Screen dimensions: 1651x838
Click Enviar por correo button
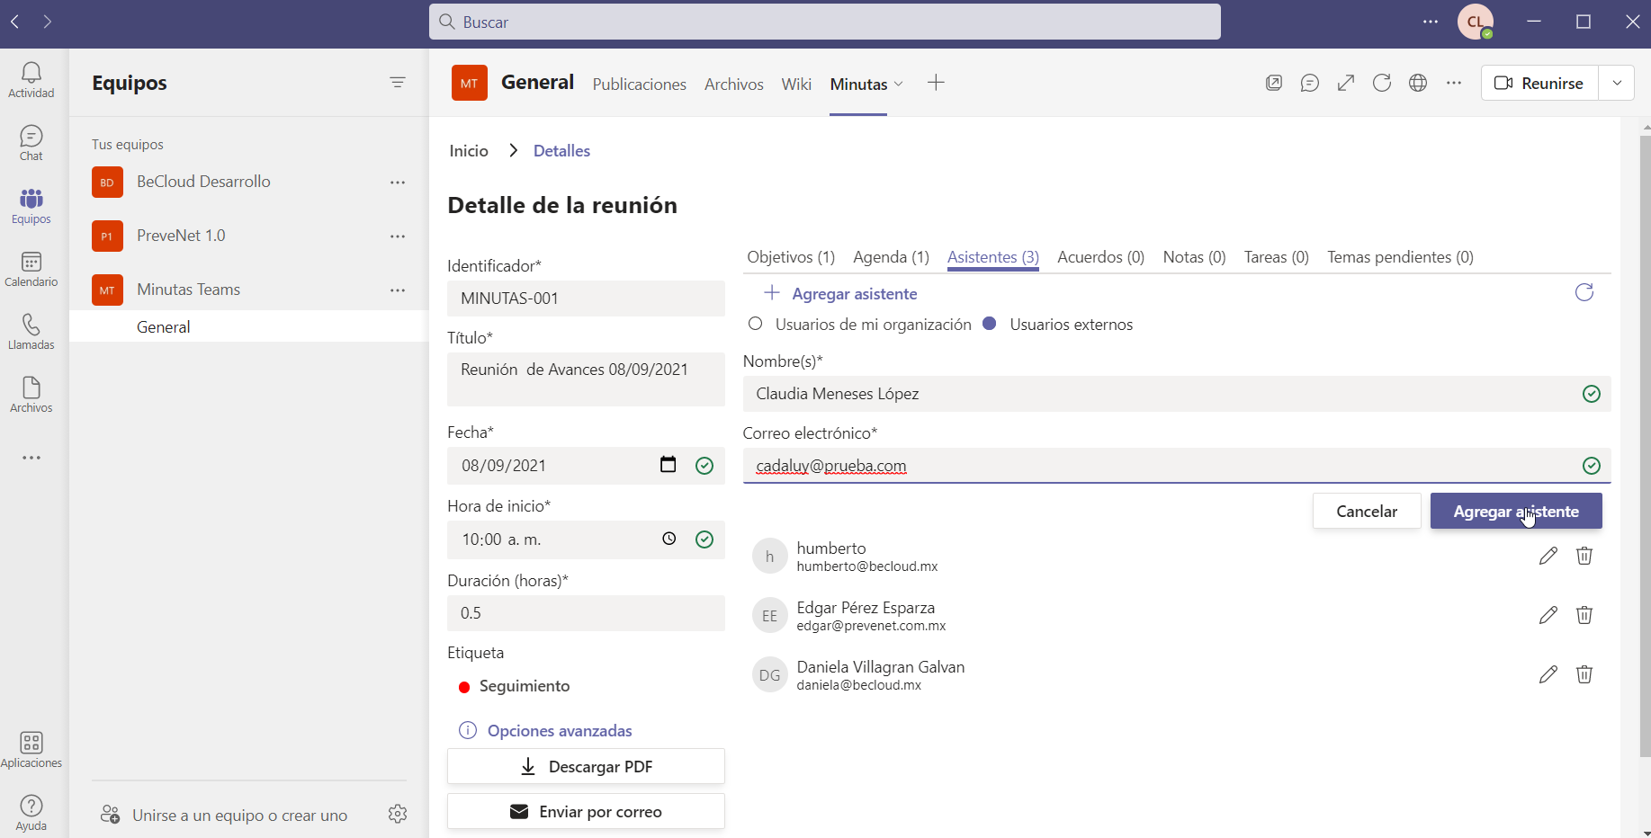[586, 811]
